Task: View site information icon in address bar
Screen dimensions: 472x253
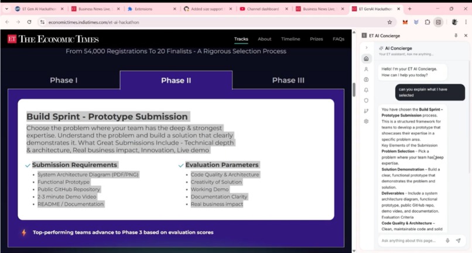Action: (42, 22)
